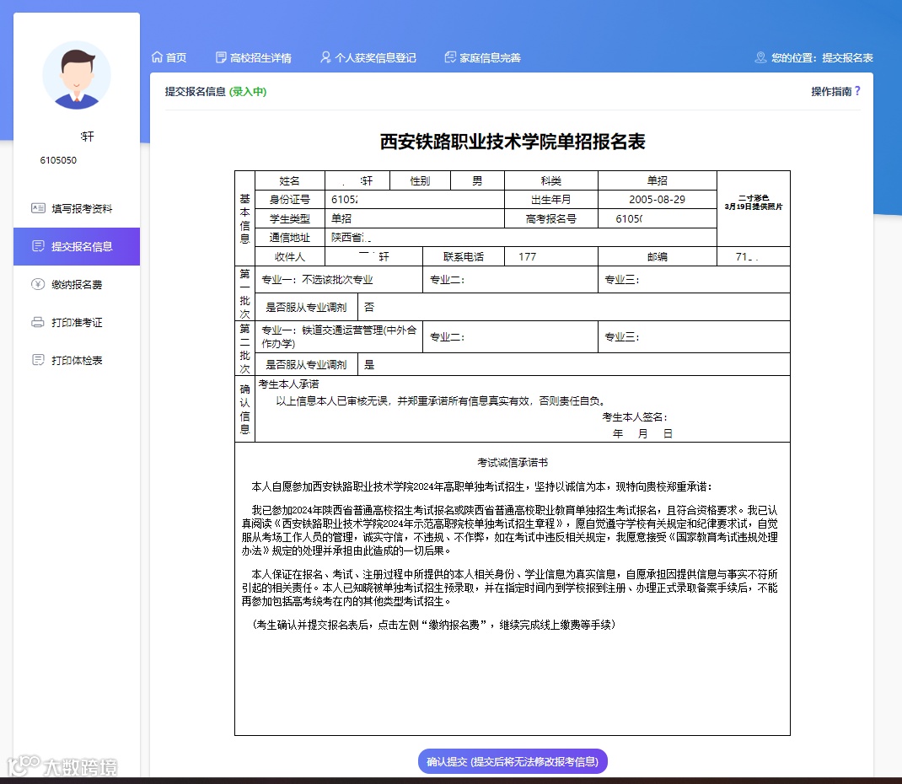The height and width of the screenshot is (784, 902).
Task: Click the 考生本人承诺 label
Action: point(288,384)
